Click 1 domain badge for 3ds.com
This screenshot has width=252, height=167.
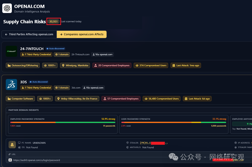(62, 88)
